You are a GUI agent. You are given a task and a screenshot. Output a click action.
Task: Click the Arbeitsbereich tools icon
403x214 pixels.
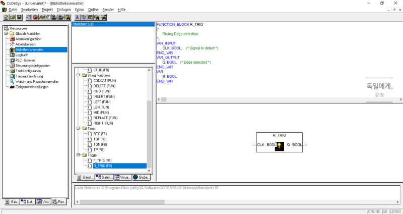[12, 44]
